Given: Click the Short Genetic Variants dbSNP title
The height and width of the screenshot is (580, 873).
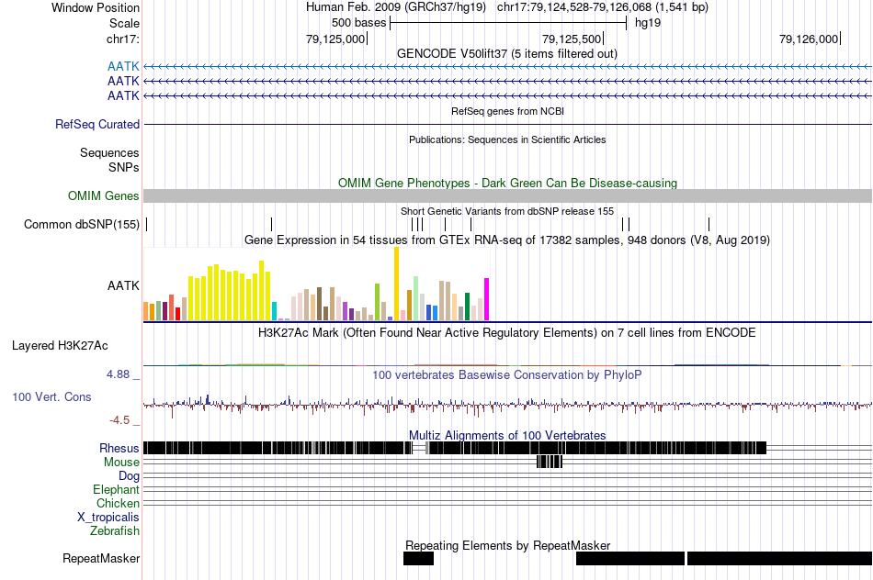Looking at the screenshot, I should (507, 211).
